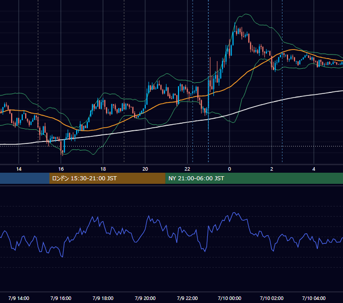The width and height of the screenshot is (343, 303).
Task: Click the 16 hour axis label
Action: click(x=61, y=169)
